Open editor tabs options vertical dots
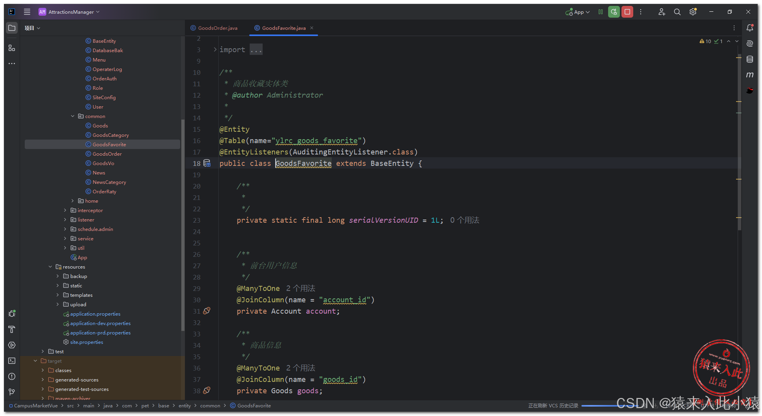 pyautogui.click(x=734, y=28)
